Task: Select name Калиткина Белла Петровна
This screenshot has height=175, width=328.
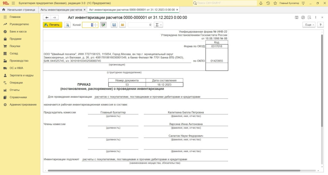Action: (186, 113)
